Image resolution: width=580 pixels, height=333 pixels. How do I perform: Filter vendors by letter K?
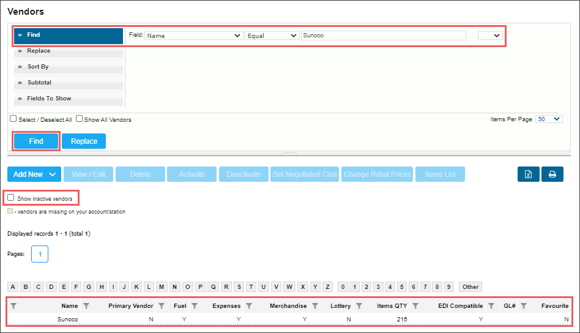136,286
